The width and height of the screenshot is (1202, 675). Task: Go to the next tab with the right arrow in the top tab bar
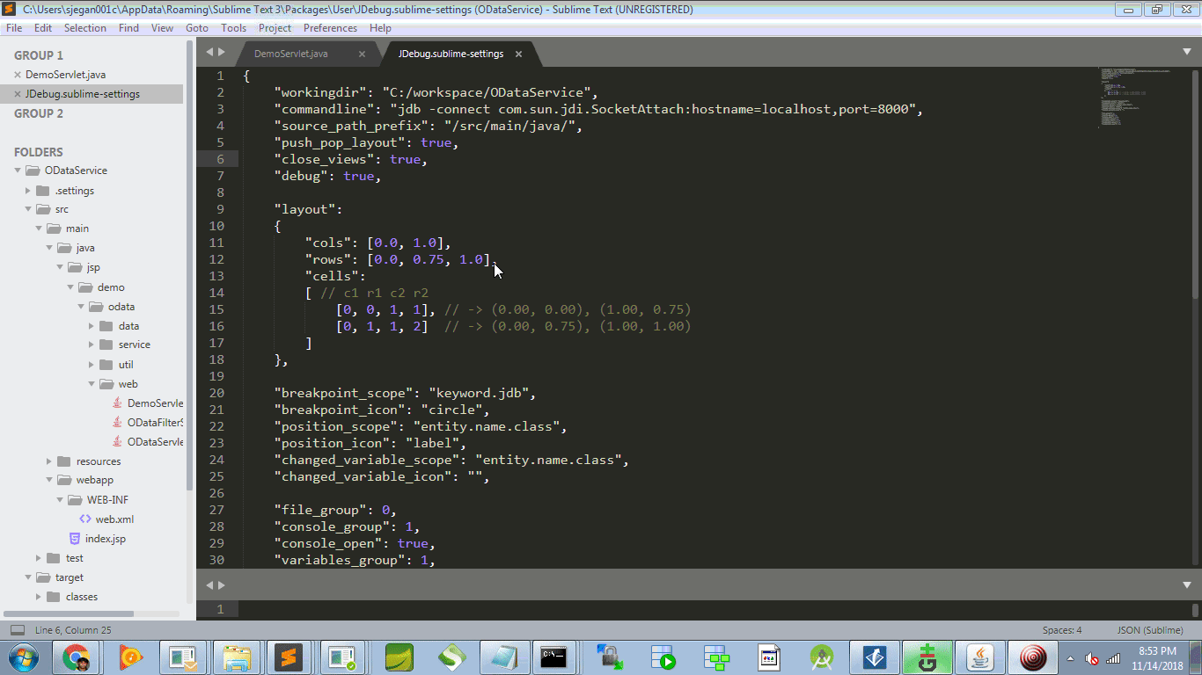pyautogui.click(x=222, y=53)
